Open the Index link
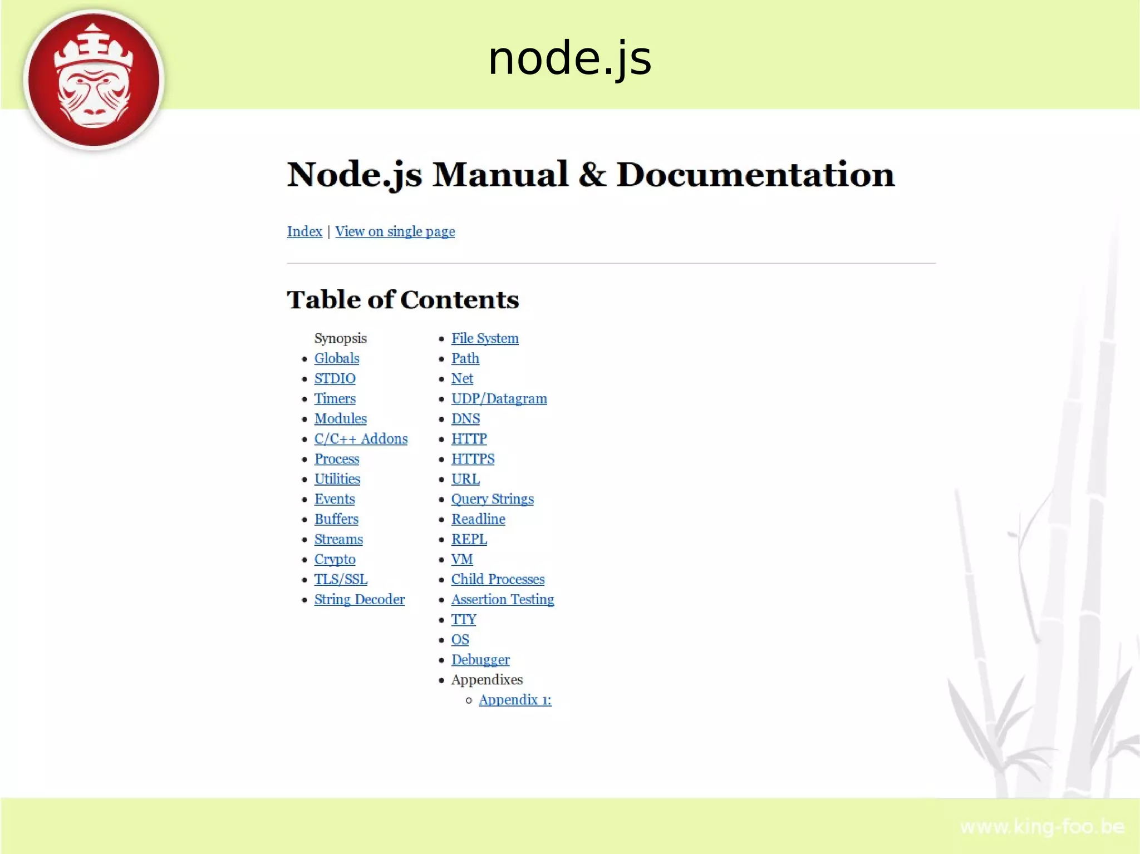The height and width of the screenshot is (854, 1140). 304,231
